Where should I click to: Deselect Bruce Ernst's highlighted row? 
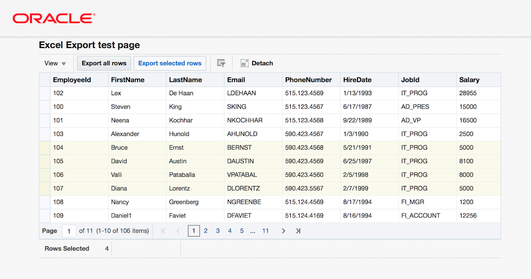coord(44,147)
